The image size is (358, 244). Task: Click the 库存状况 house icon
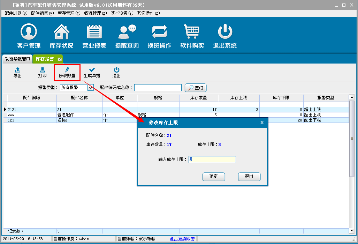(61, 32)
